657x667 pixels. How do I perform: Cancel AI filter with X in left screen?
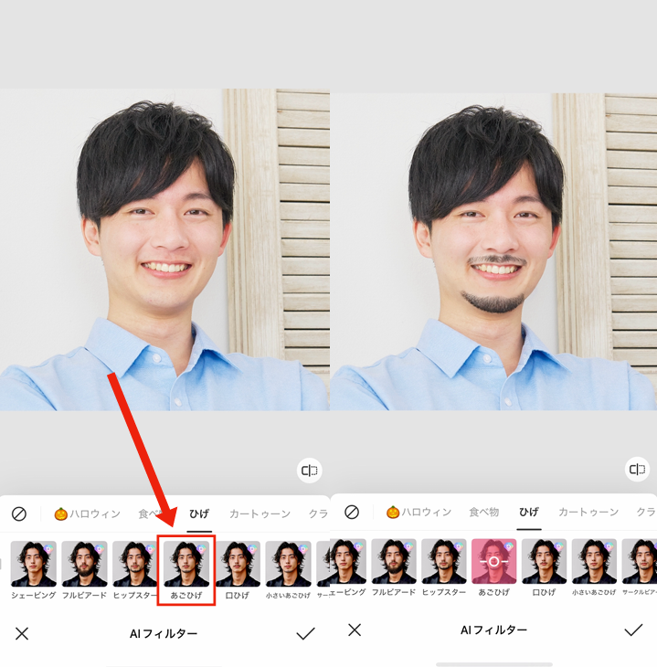(x=22, y=633)
